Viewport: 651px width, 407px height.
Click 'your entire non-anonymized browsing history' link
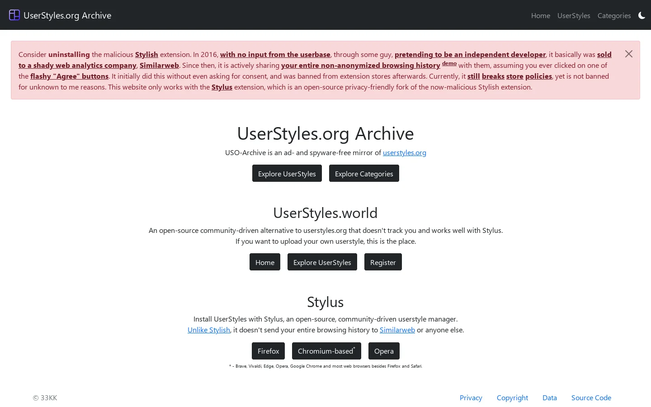coord(361,66)
